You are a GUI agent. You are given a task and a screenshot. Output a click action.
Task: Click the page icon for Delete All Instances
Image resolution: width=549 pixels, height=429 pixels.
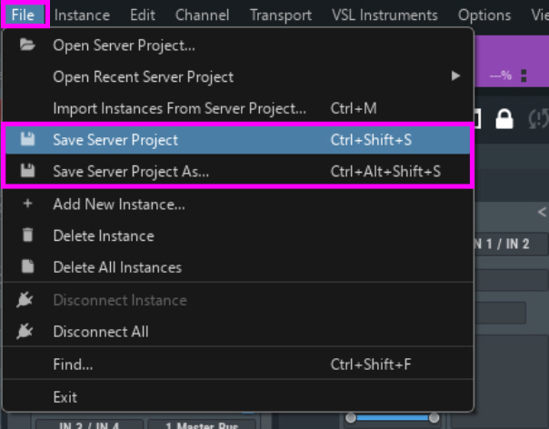[27, 267]
